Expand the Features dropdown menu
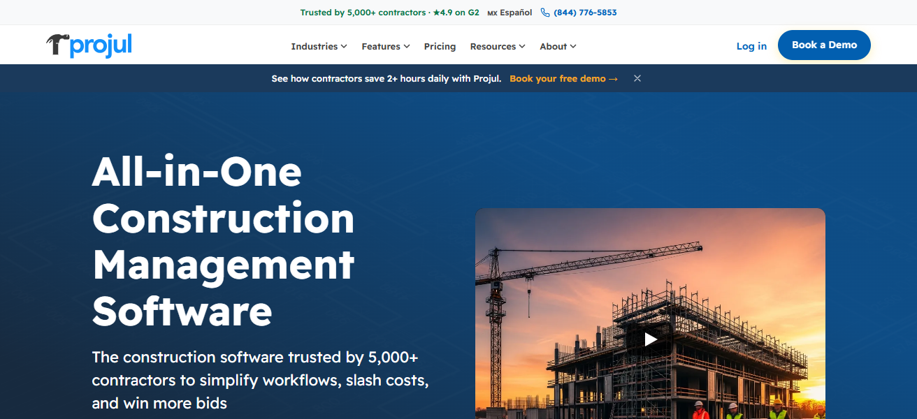The height and width of the screenshot is (419, 917). click(386, 46)
